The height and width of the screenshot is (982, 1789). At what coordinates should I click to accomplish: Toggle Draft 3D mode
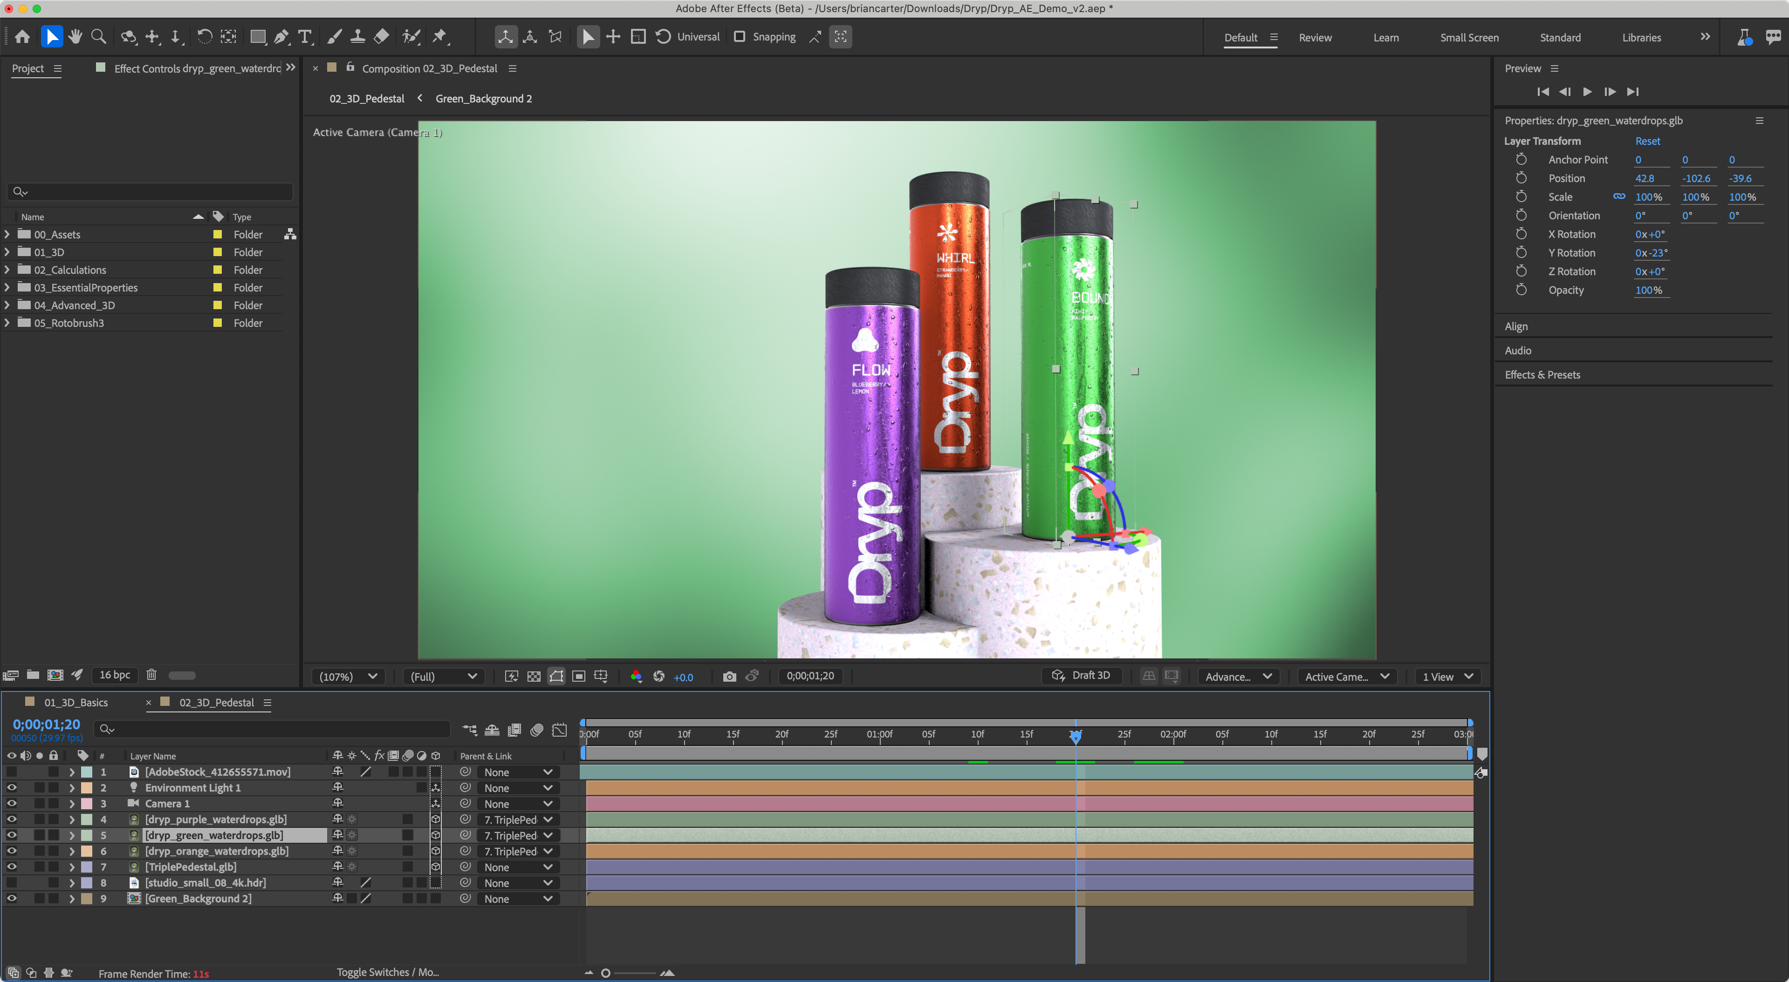[x=1081, y=675]
